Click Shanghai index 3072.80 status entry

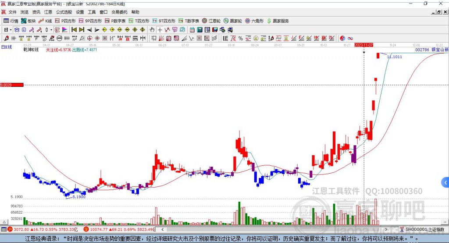tap(43, 229)
